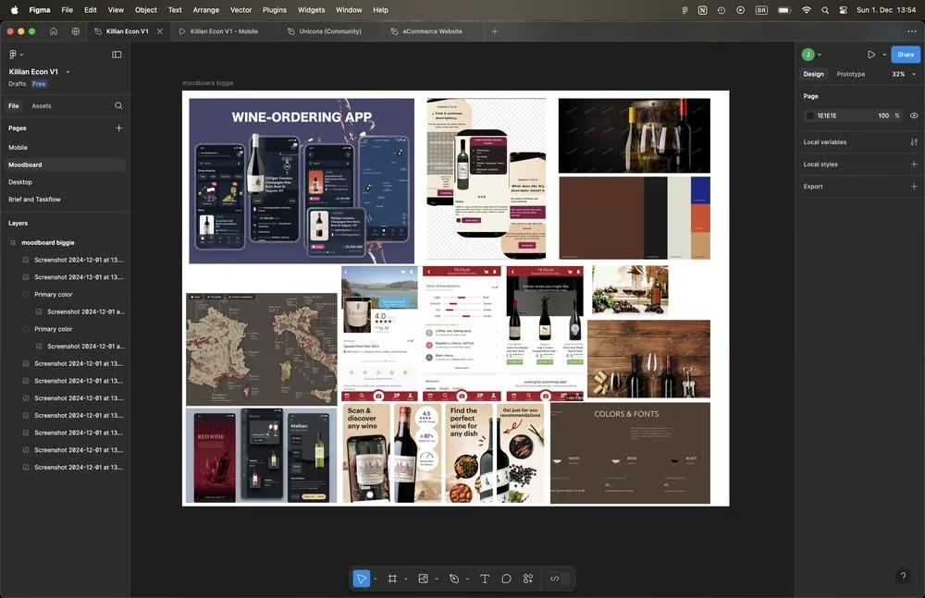Open help question mark button

click(x=903, y=576)
